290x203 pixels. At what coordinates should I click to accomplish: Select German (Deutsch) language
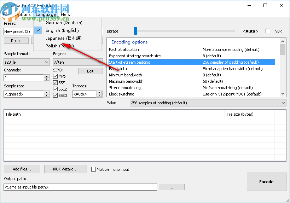pyautogui.click(x=68, y=23)
